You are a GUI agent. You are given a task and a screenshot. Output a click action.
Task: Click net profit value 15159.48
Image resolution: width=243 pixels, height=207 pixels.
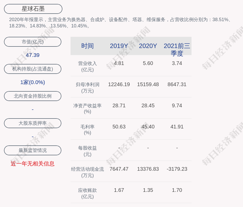pos(148,84)
